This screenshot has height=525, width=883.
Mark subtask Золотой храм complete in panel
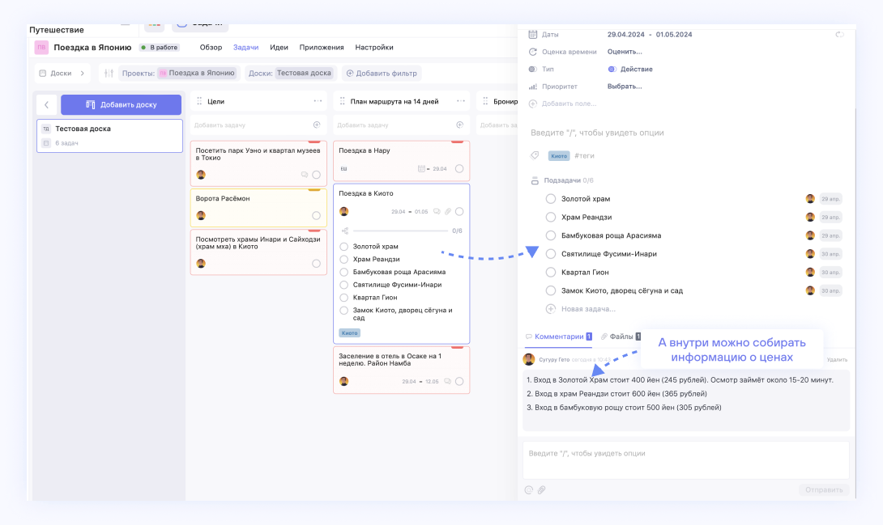coord(551,199)
